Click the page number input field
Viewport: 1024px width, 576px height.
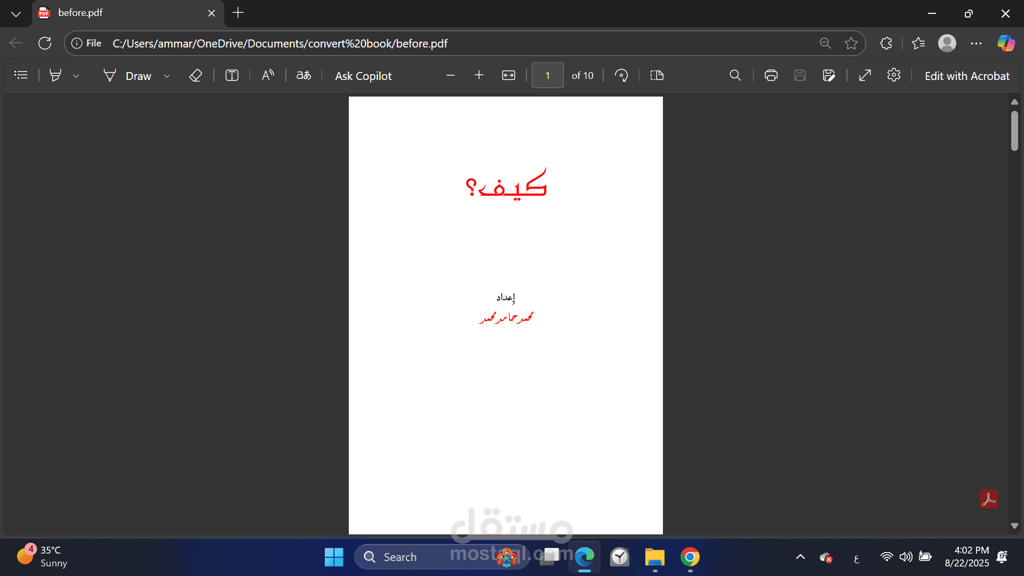tap(547, 76)
